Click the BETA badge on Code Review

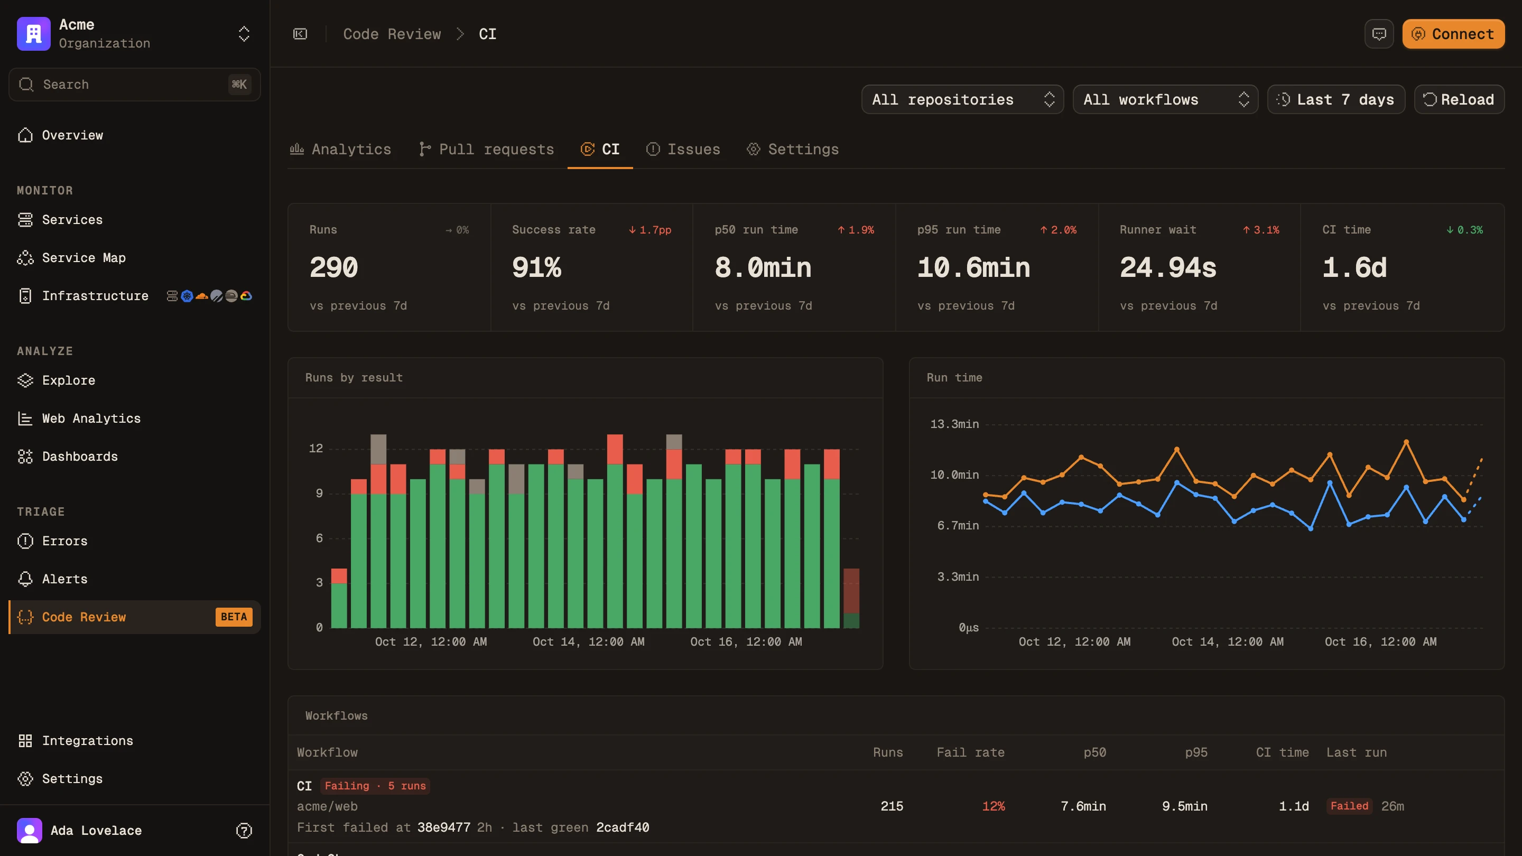pyautogui.click(x=234, y=617)
